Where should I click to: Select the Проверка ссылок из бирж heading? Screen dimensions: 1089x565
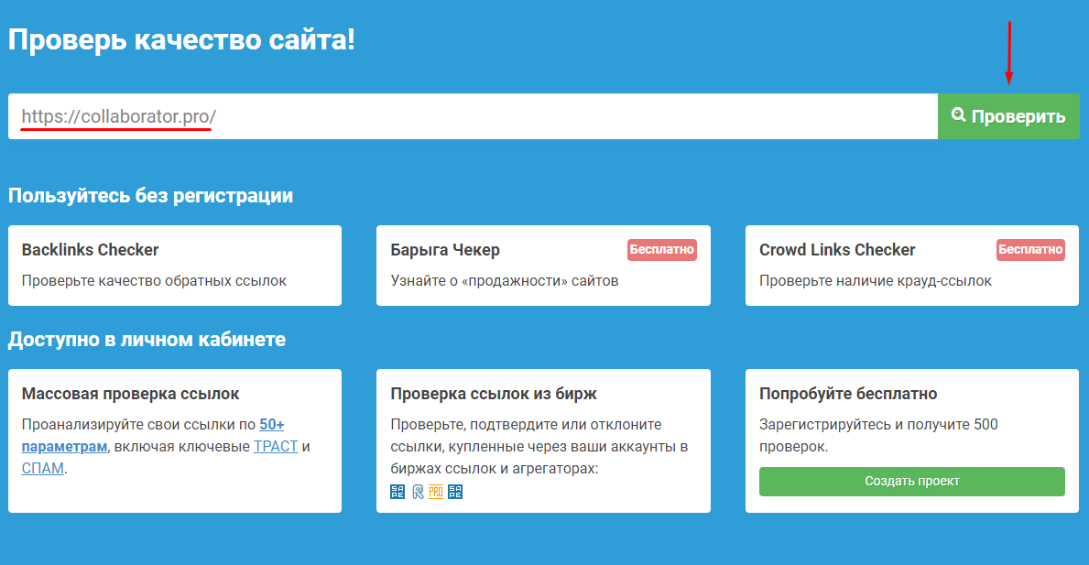coord(493,394)
